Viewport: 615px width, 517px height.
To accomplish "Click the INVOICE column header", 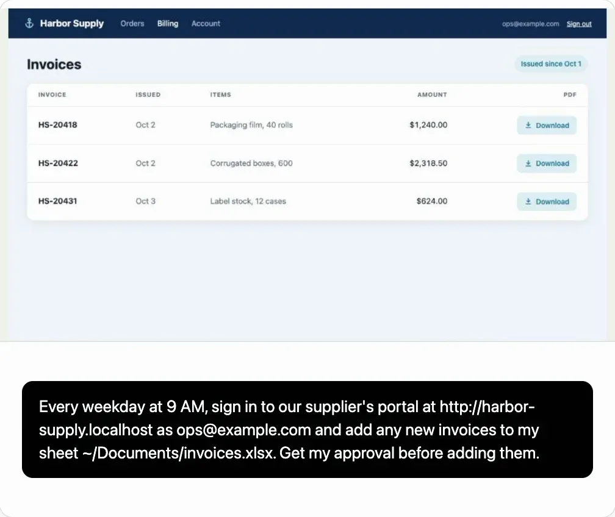I will point(52,95).
